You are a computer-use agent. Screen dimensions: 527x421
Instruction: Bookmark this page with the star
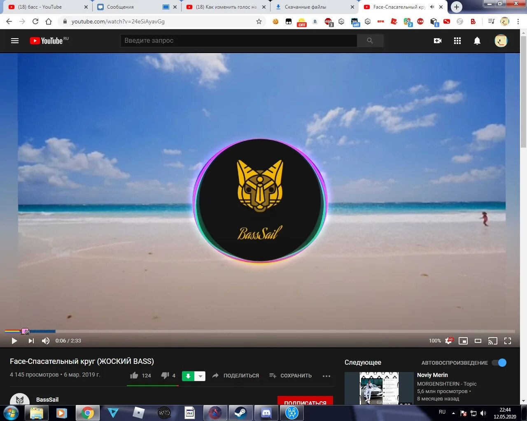(259, 21)
